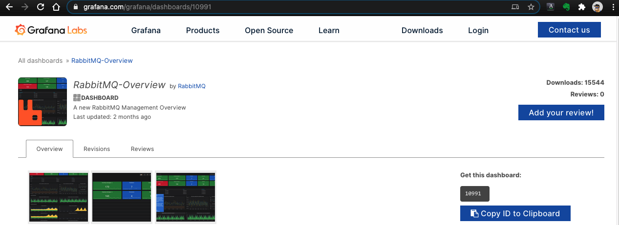This screenshot has width=619, height=225.
Task: Go back to the previous page
Action: 9,7
